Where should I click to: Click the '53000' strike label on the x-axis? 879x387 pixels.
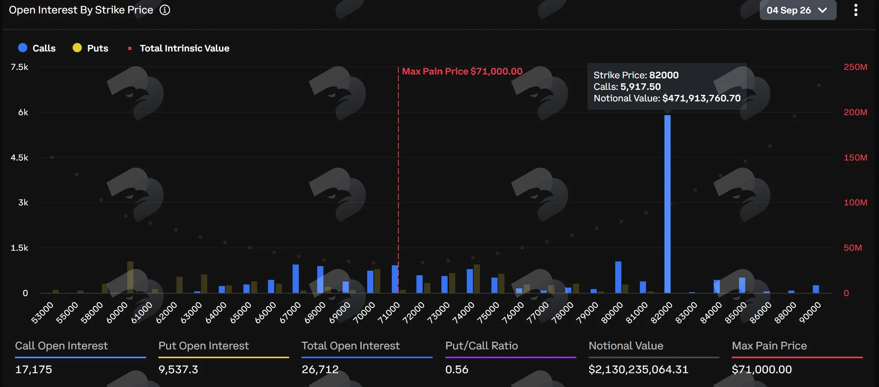(42, 313)
